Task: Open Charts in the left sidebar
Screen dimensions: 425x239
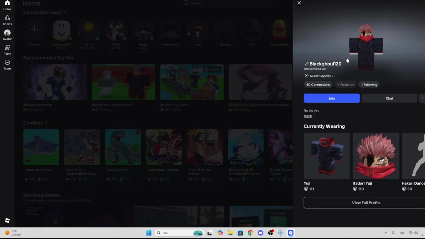Action: [x=7, y=21]
